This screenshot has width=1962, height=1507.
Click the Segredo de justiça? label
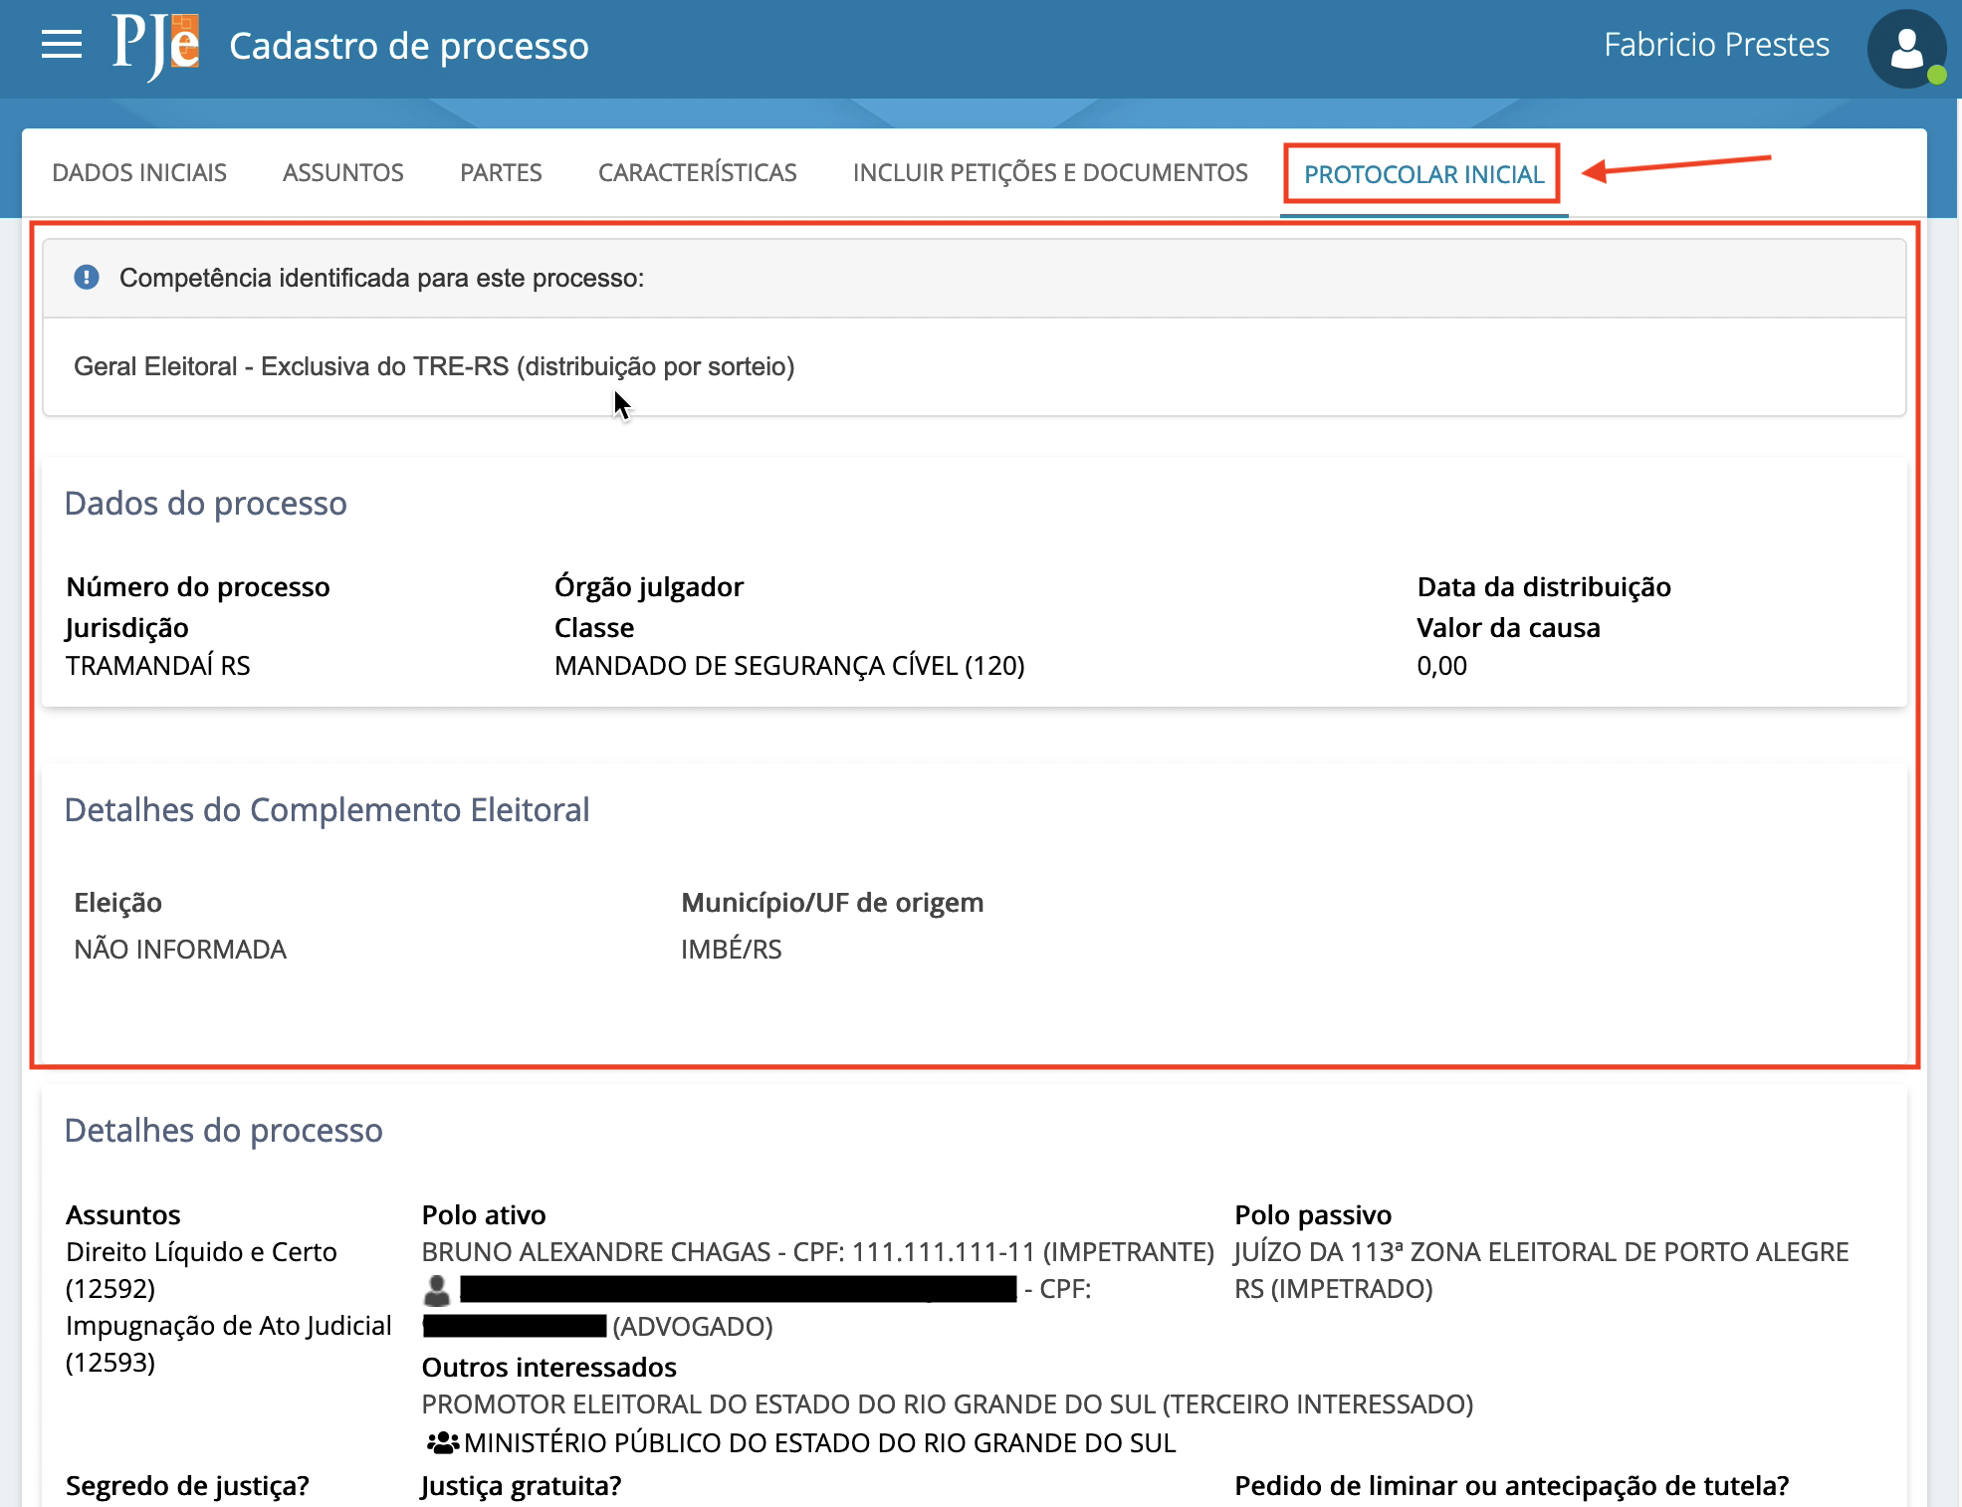point(187,1486)
